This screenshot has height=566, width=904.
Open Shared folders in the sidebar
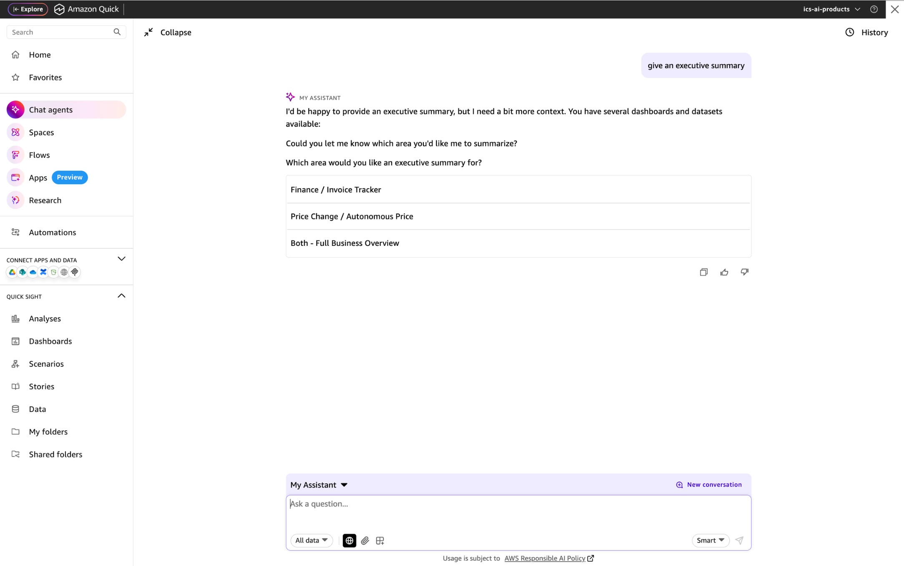click(55, 455)
